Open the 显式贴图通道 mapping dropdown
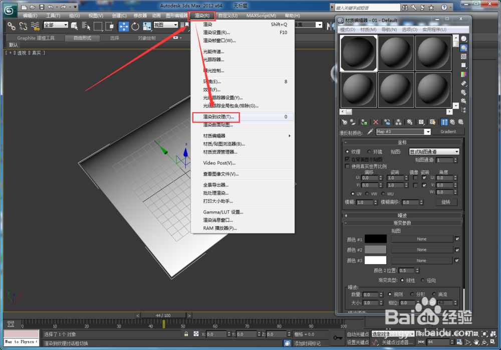Screen dimensions: 501x350 click(x=434, y=151)
